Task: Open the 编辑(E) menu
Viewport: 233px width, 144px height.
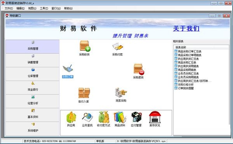Action: (x=20, y=8)
